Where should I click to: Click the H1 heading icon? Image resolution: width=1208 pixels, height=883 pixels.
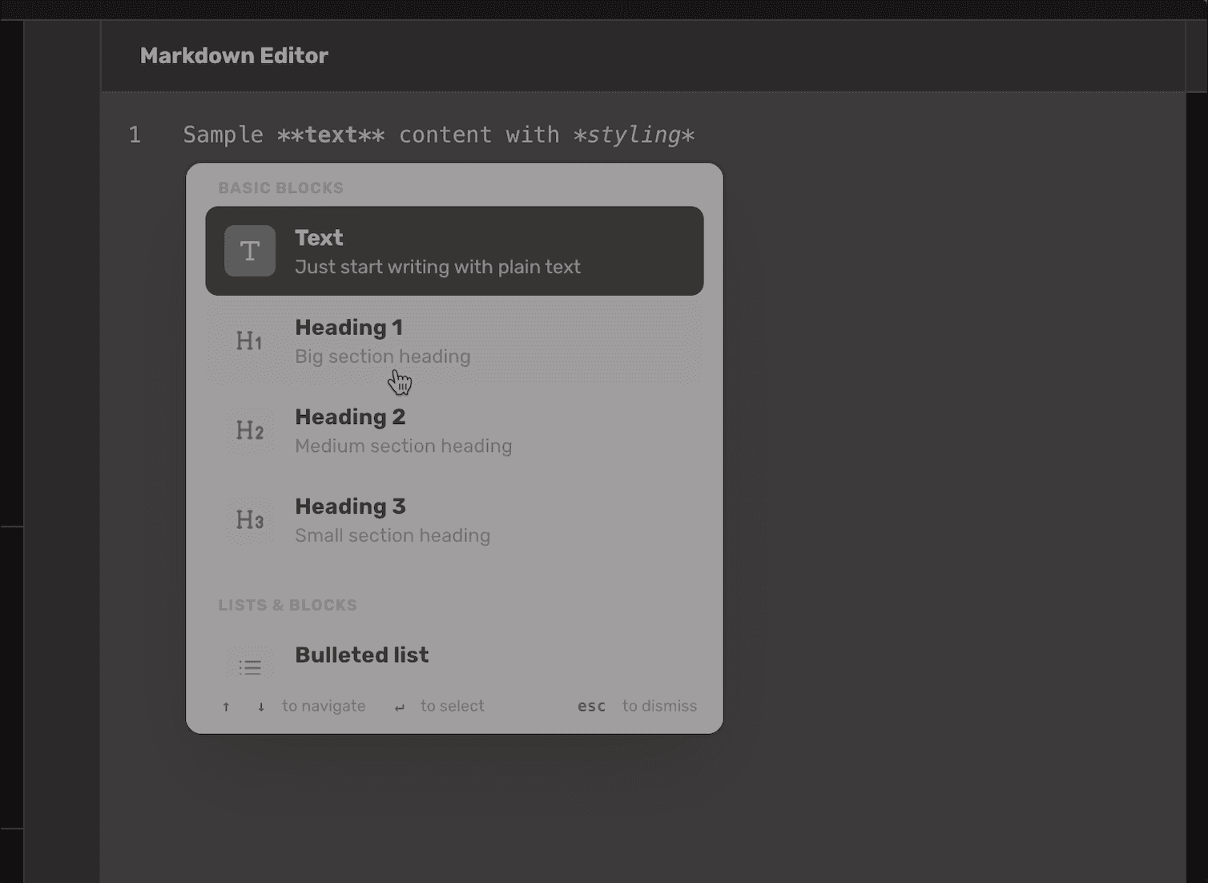tap(250, 341)
